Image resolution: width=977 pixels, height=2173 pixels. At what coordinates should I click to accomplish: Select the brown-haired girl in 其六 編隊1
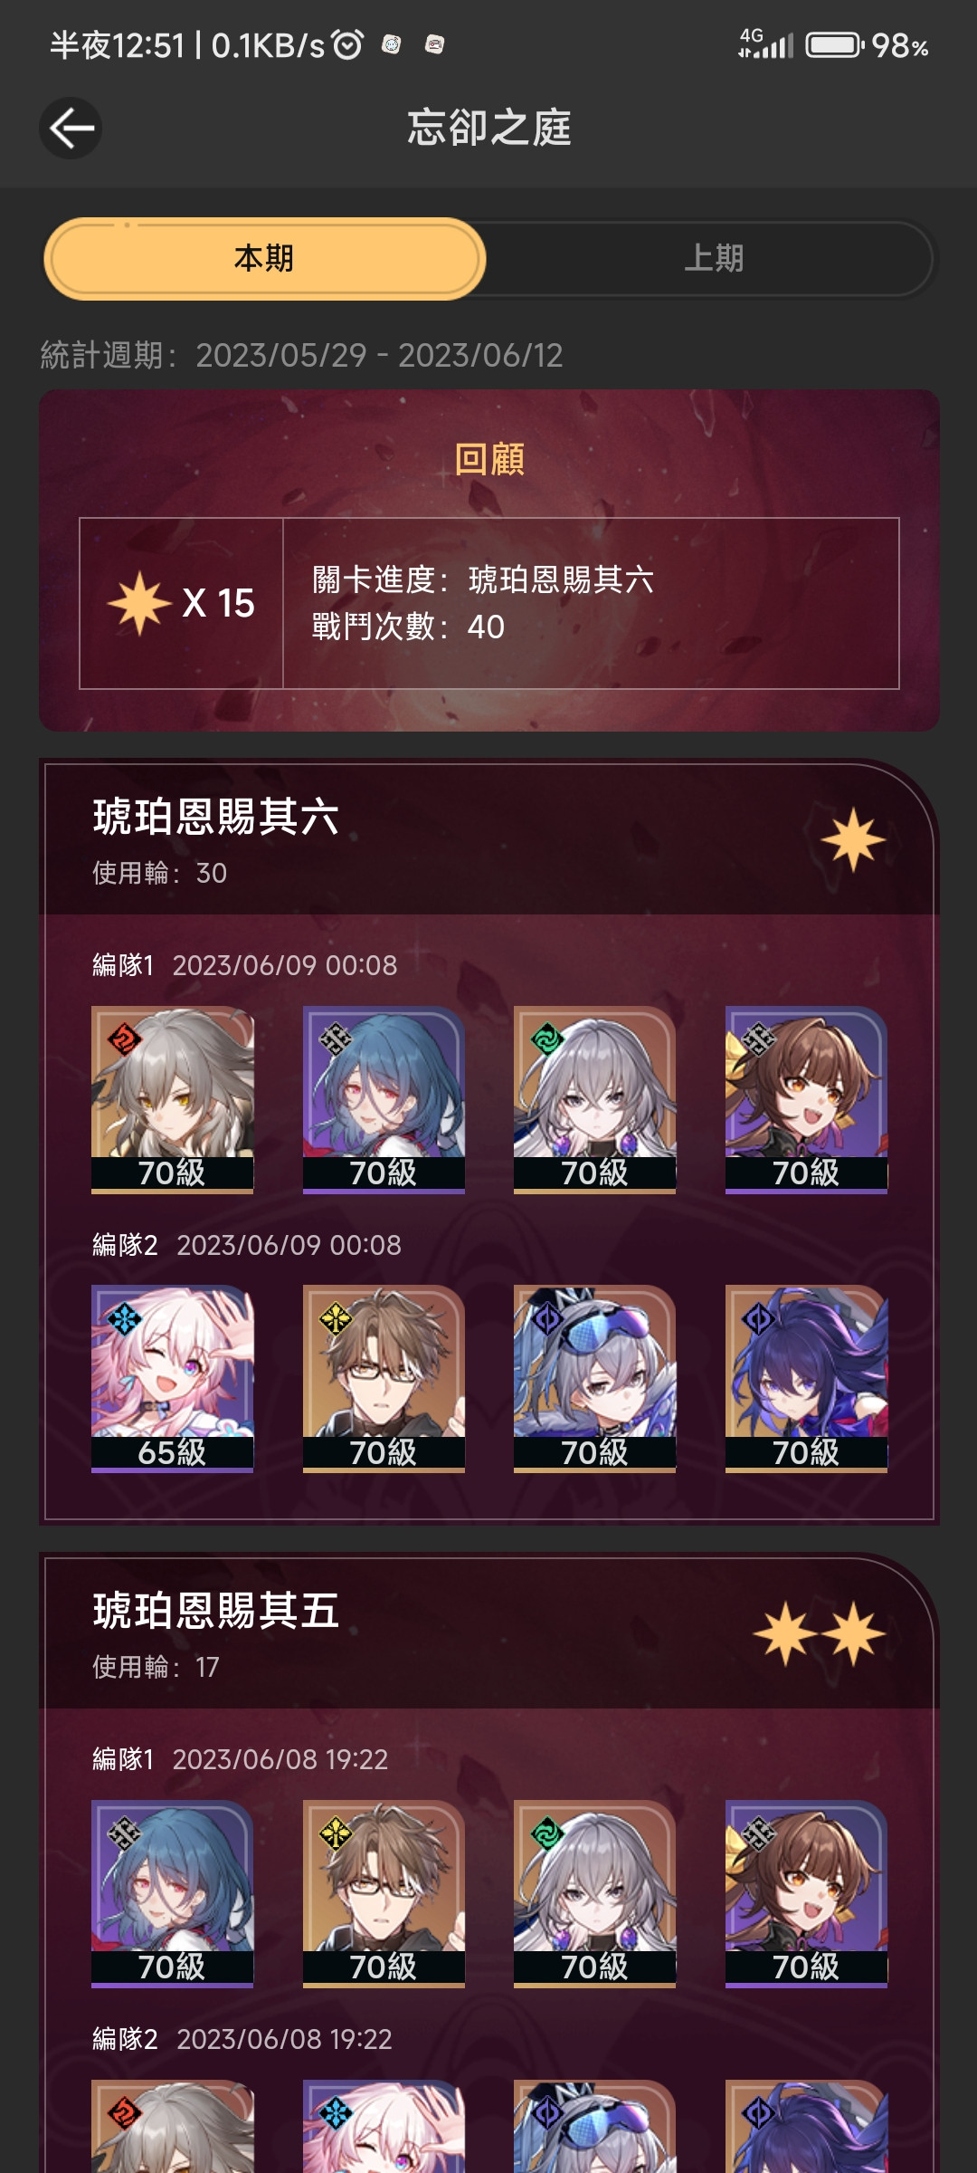tap(806, 1099)
